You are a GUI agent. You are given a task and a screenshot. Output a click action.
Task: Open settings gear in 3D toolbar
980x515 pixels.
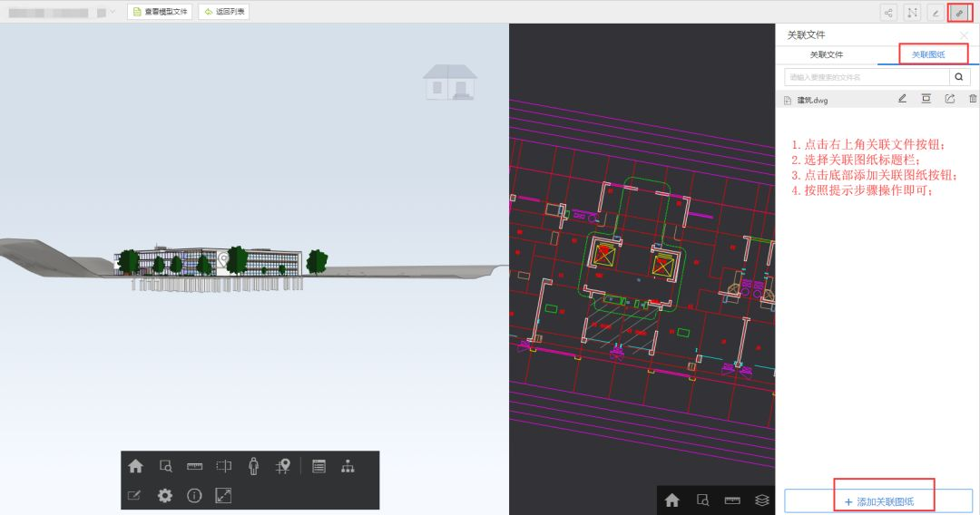coord(164,496)
